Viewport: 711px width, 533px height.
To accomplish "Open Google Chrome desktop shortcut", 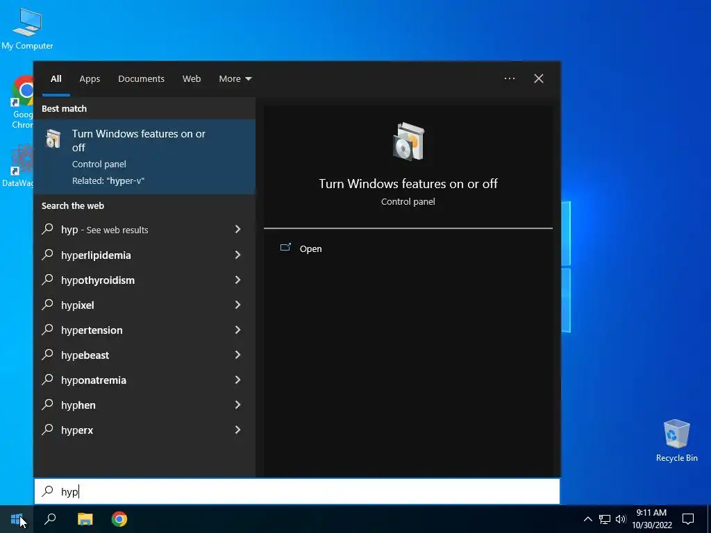I will click(x=22, y=103).
